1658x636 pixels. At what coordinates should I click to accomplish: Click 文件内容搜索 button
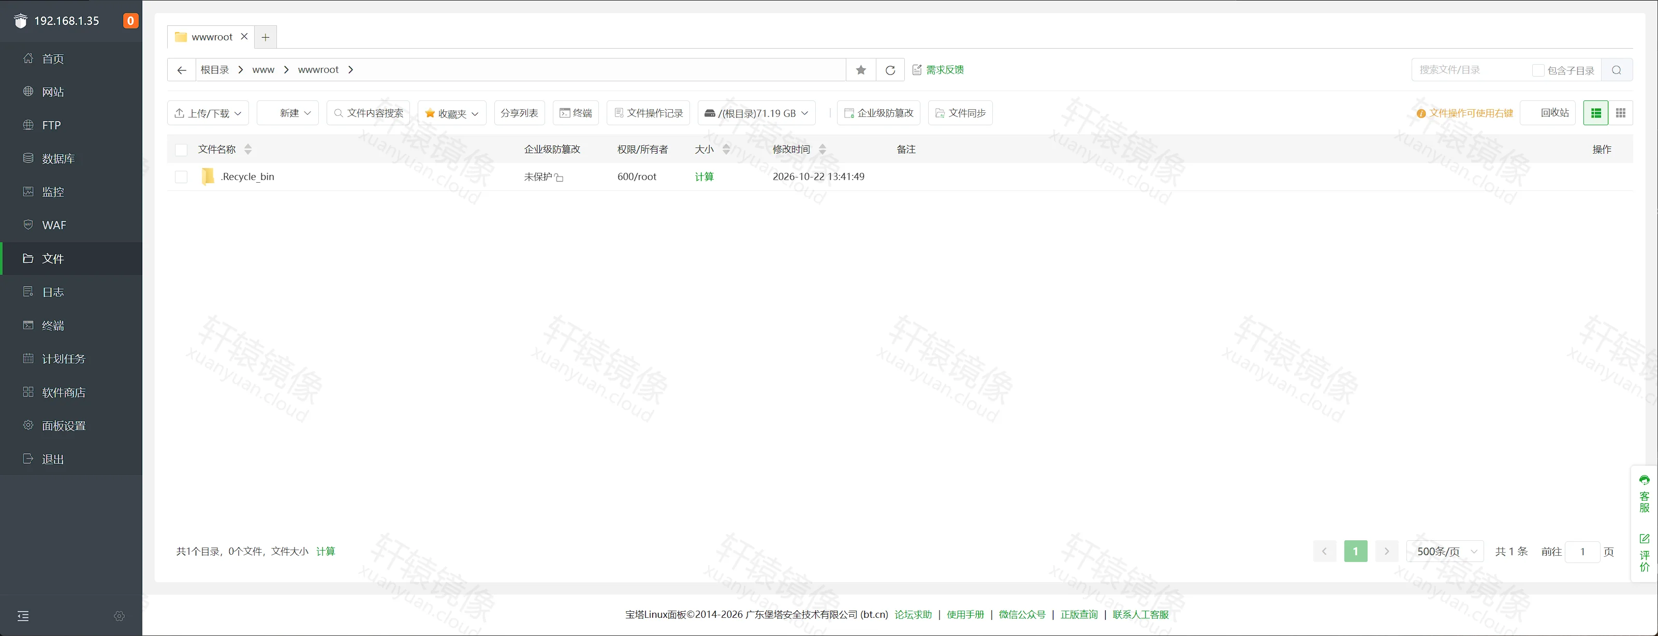(x=368, y=113)
